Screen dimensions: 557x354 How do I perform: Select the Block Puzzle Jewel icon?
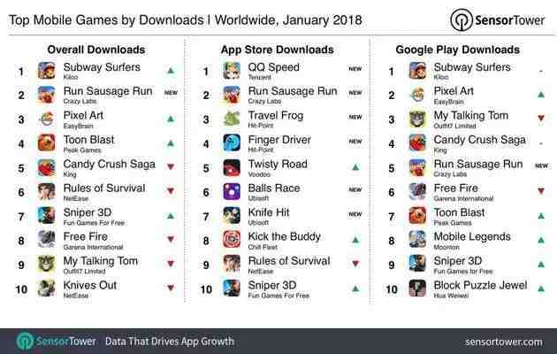[417, 289]
